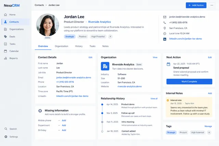This screenshot has height=146, width=219.
Task: Click the High Potential tag in header
Action: click(98, 37)
